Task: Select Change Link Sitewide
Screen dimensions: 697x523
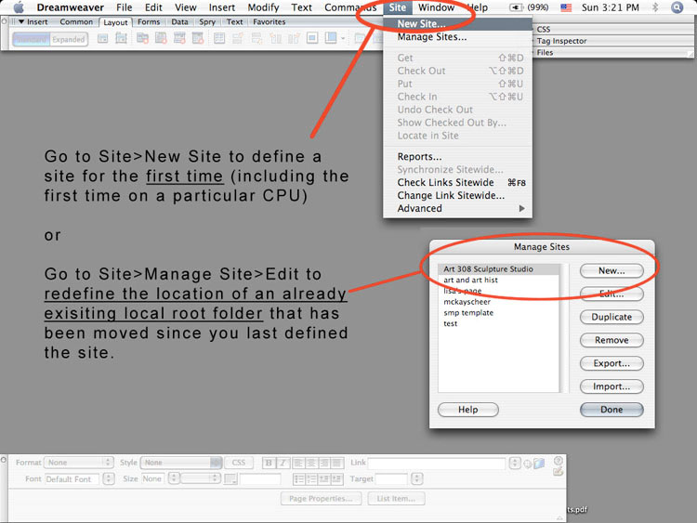Action: [458, 195]
